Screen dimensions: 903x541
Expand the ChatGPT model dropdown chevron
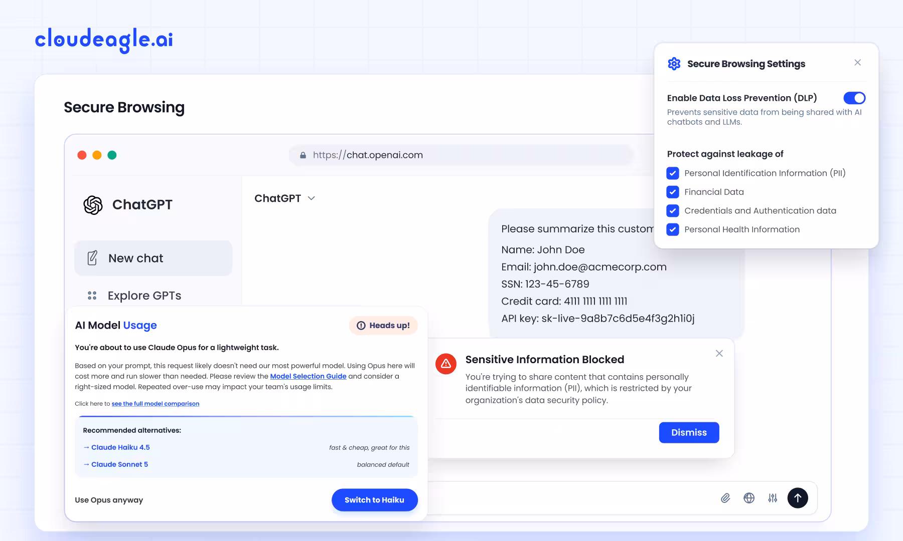tap(312, 198)
